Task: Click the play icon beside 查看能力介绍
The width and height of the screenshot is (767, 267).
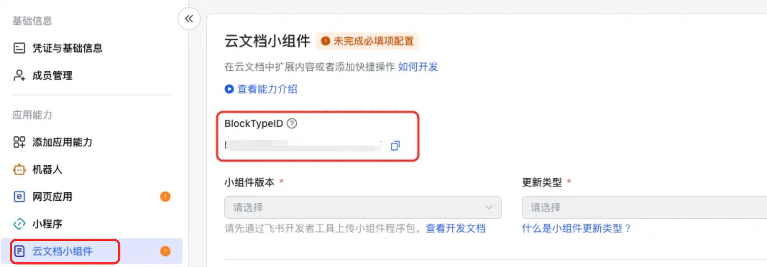Action: (229, 89)
